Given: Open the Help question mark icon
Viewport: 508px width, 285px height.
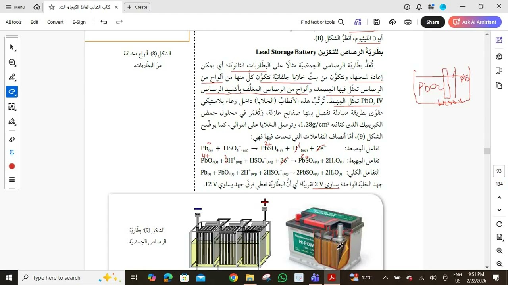Looking at the screenshot, I should point(407,7).
